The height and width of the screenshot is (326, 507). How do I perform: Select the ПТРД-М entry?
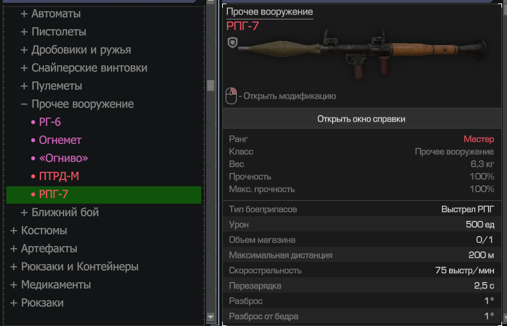click(x=54, y=177)
